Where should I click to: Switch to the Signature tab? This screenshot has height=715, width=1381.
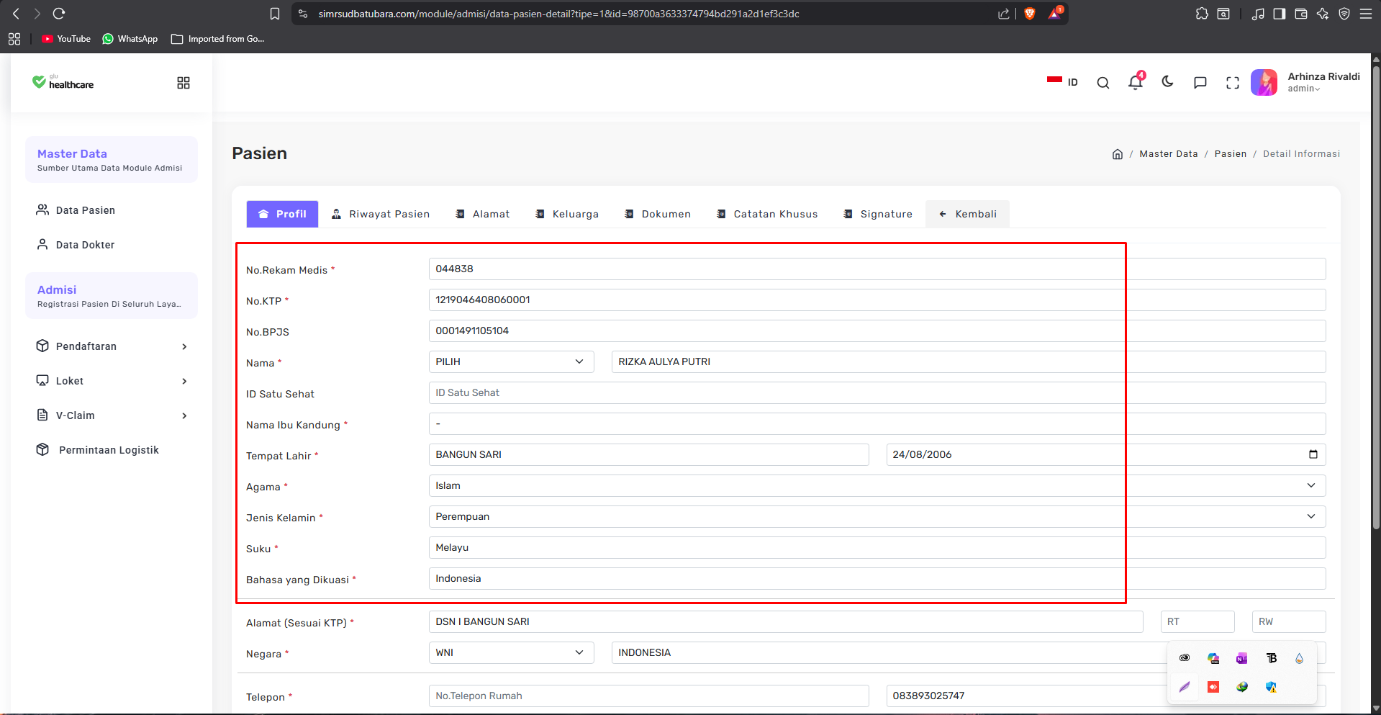878,214
